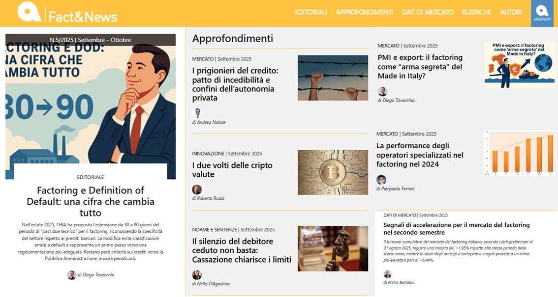Screen dimensions: 558x297
Task: Click the orange bar chart thumbnail
Action: click(x=519, y=153)
